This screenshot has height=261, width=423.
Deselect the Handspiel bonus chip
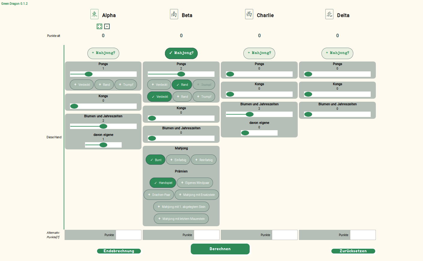coord(163,183)
